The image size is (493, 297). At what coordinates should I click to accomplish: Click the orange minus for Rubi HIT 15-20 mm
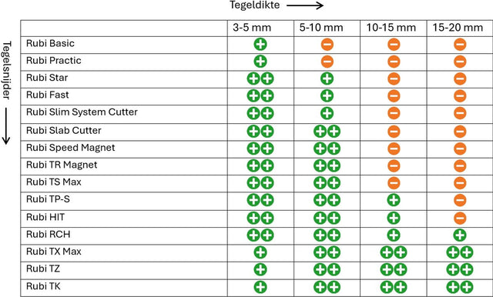click(x=460, y=218)
